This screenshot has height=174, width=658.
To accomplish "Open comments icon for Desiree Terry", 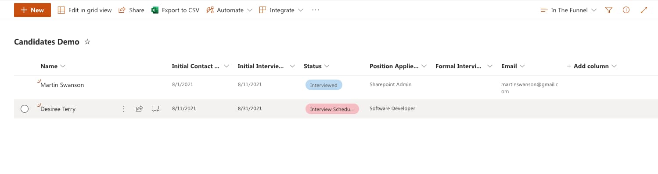I will (155, 109).
